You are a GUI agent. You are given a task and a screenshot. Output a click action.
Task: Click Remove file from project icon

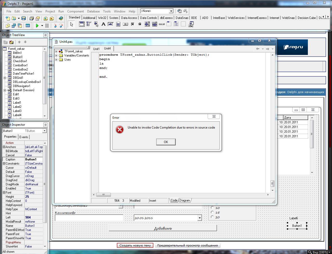pyautogui.click(x=52, y=18)
